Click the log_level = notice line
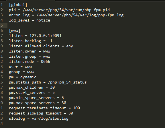This screenshot has height=128, width=165. point(30,20)
